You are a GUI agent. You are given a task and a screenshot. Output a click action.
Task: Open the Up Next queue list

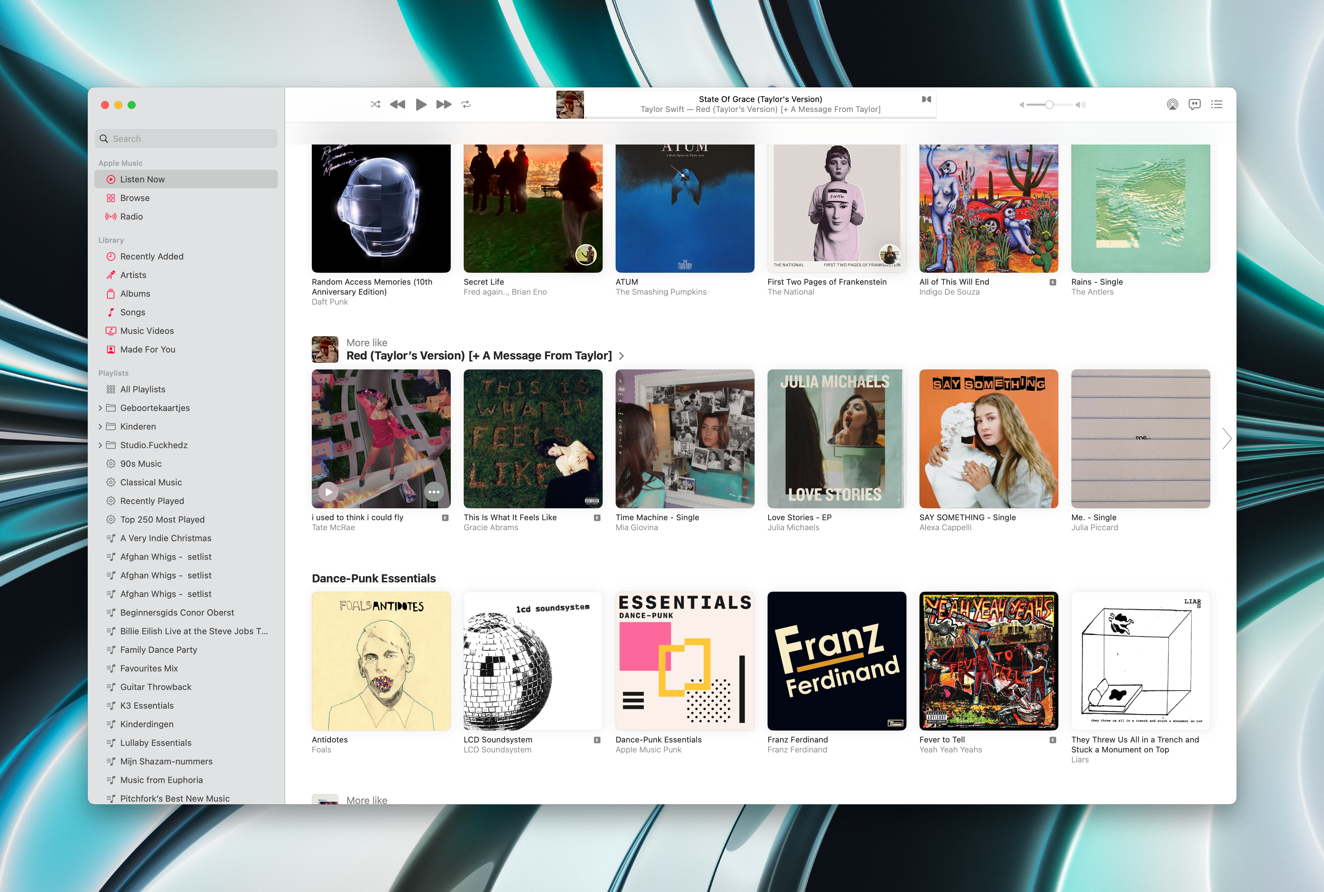(x=1216, y=104)
